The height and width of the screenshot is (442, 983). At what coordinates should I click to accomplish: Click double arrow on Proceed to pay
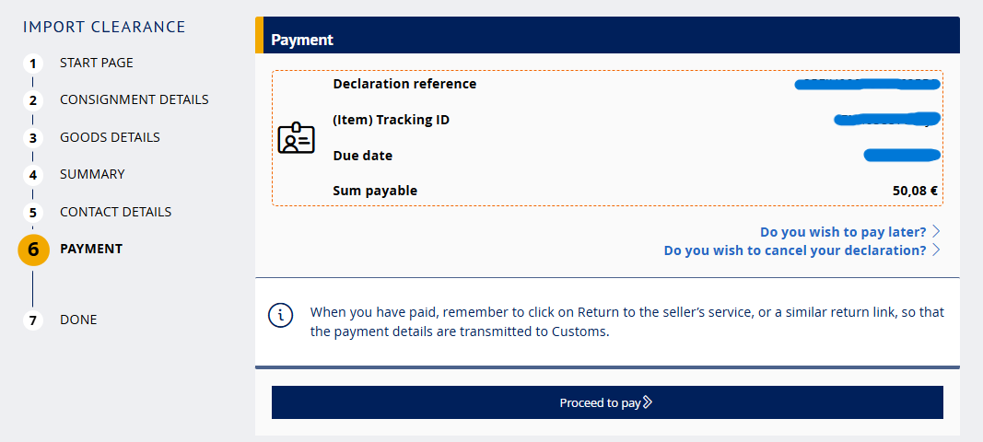tap(648, 402)
